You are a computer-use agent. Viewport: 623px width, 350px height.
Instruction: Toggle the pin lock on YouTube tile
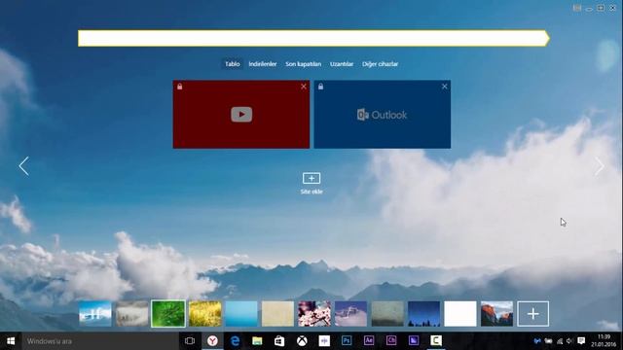point(179,87)
